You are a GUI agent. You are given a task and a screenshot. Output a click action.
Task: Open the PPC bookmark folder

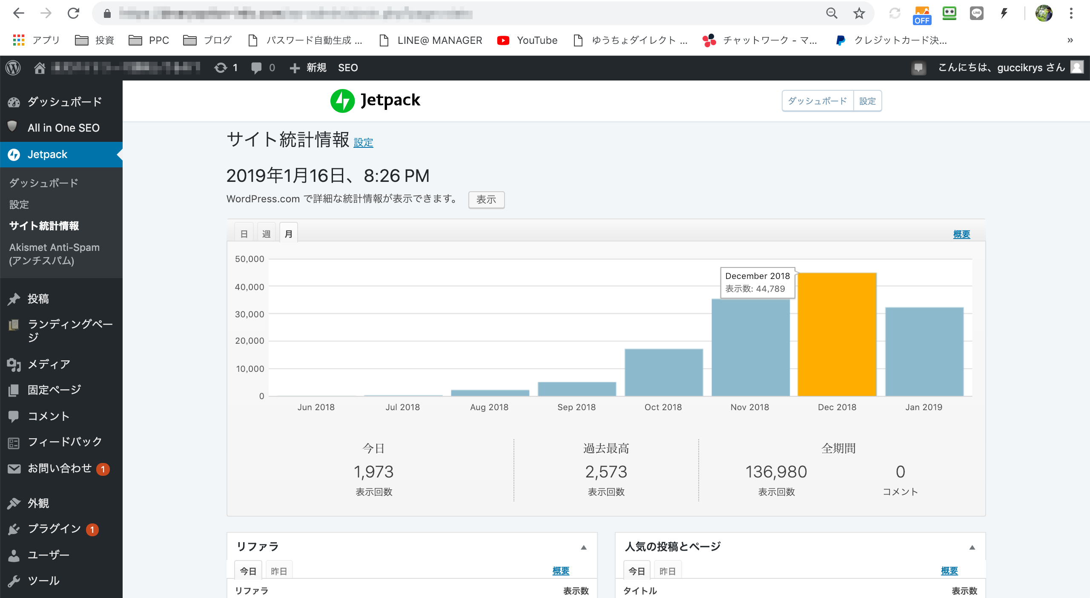coord(149,40)
